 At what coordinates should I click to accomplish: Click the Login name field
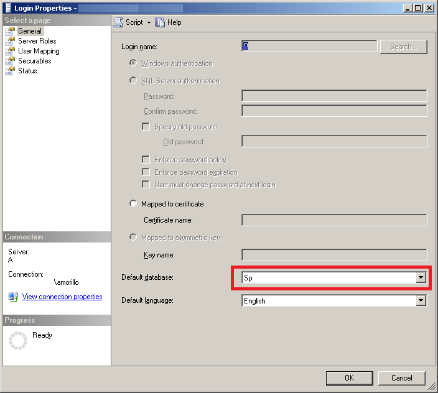tap(309, 46)
